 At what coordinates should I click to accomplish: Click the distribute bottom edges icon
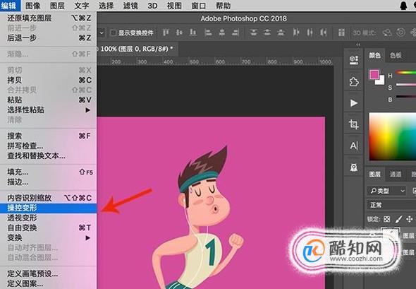281,33
